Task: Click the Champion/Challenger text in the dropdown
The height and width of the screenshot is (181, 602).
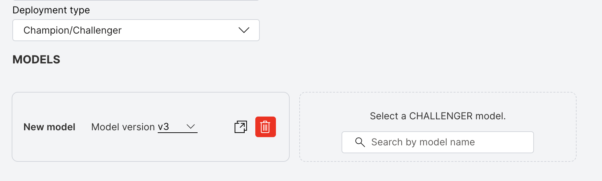Action: tap(73, 30)
